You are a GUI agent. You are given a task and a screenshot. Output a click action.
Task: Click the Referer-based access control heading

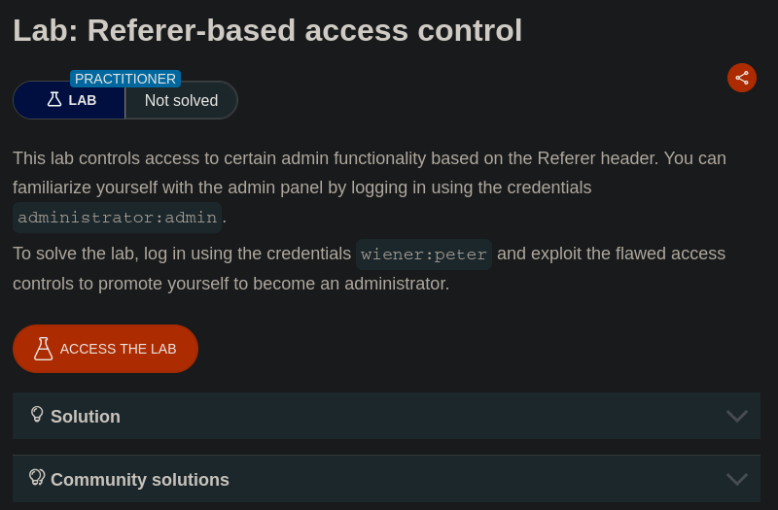pyautogui.click(x=267, y=30)
